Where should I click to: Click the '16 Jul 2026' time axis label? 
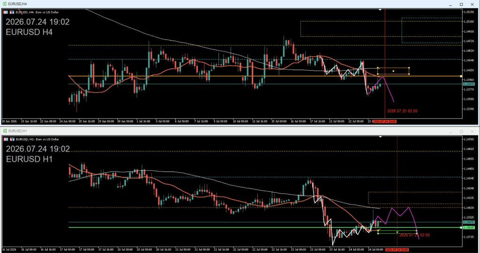tap(9, 250)
